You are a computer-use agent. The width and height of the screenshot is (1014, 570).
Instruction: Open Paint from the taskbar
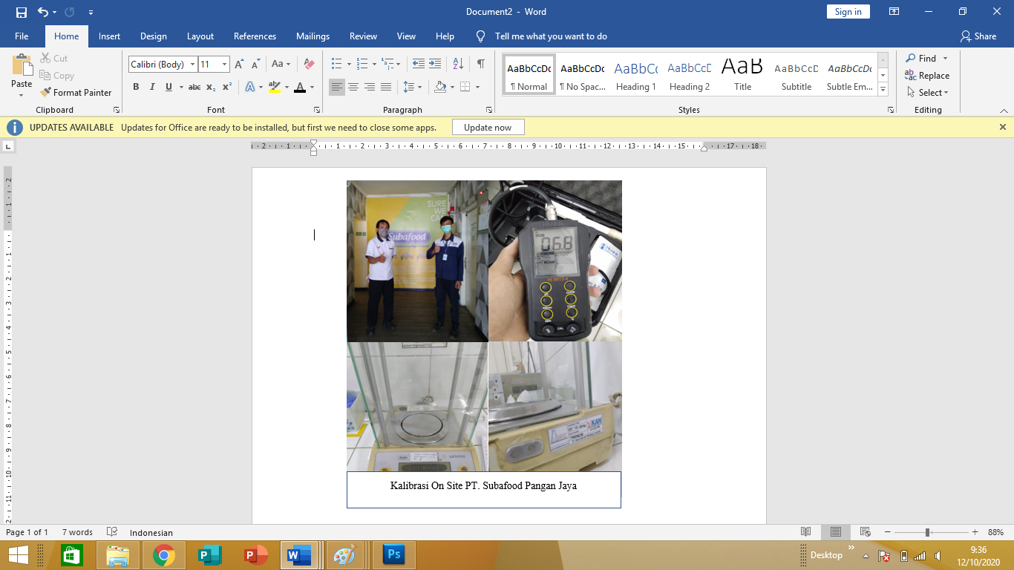click(344, 555)
